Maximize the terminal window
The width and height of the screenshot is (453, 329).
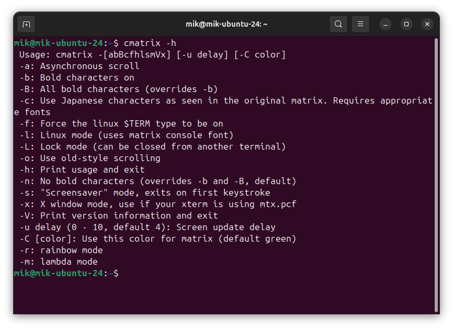tap(406, 24)
